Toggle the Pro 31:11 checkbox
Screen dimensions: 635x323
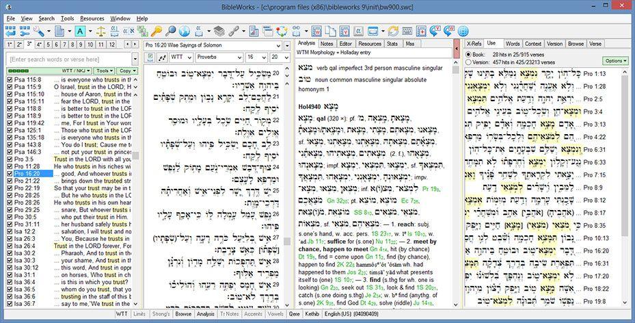tap(10, 224)
